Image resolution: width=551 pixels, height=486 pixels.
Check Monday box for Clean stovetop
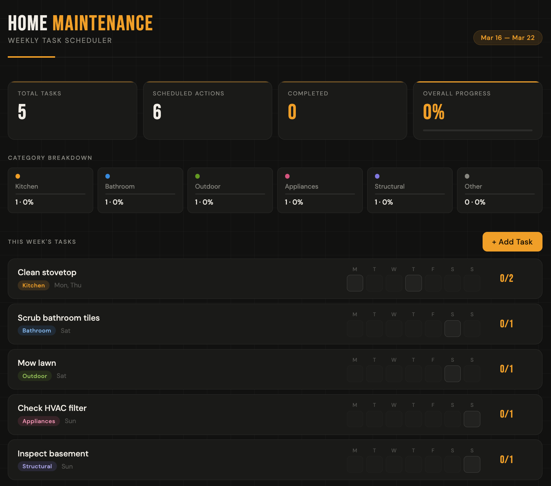click(355, 283)
